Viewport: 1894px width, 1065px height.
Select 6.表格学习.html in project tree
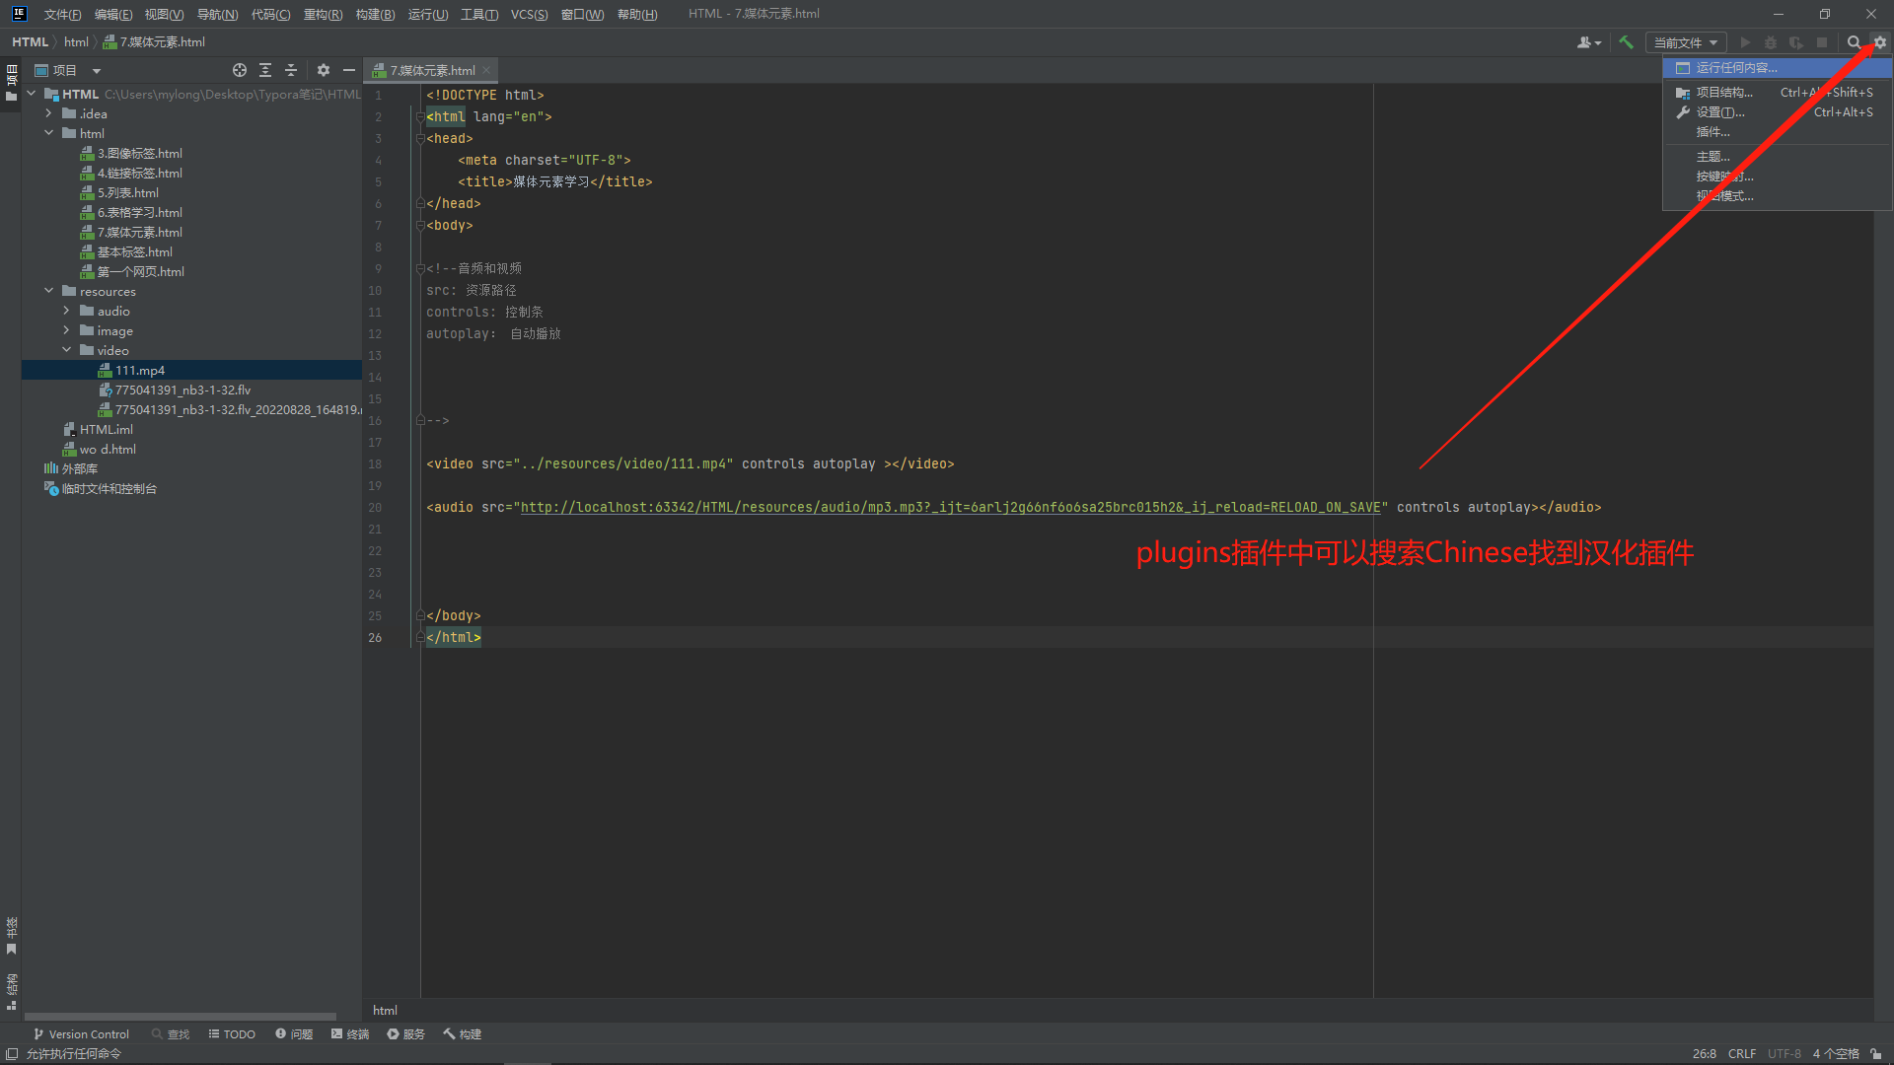[x=139, y=212]
